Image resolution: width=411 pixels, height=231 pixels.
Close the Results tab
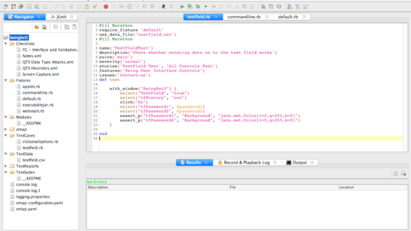pyautogui.click(x=206, y=162)
